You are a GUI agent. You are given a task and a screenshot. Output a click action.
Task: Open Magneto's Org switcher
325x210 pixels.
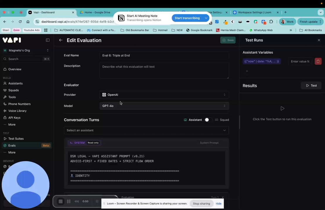tap(27, 50)
